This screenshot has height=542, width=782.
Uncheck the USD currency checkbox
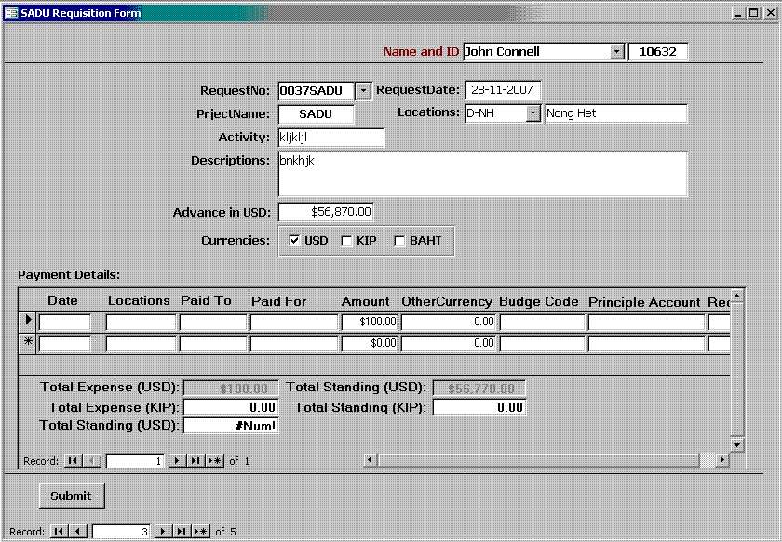[x=294, y=241]
